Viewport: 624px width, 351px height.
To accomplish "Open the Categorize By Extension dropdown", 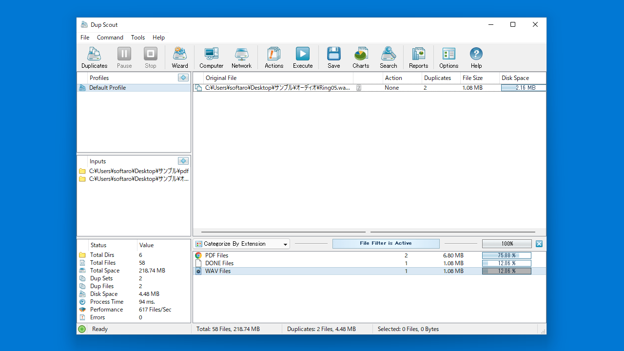I will tap(242, 244).
